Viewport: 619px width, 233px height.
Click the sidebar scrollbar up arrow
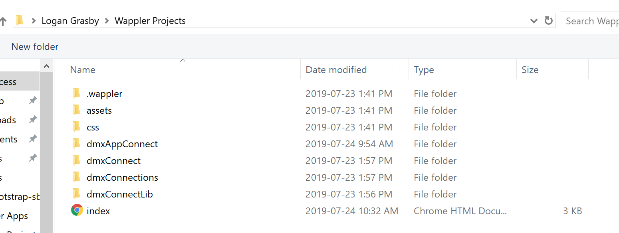tap(46, 66)
